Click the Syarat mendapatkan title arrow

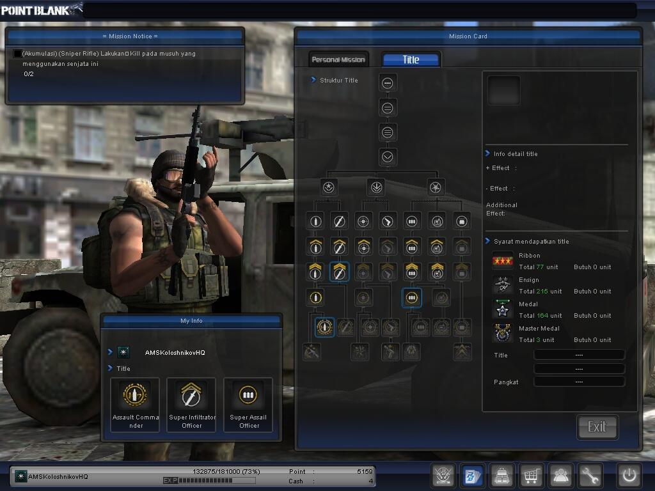point(487,241)
